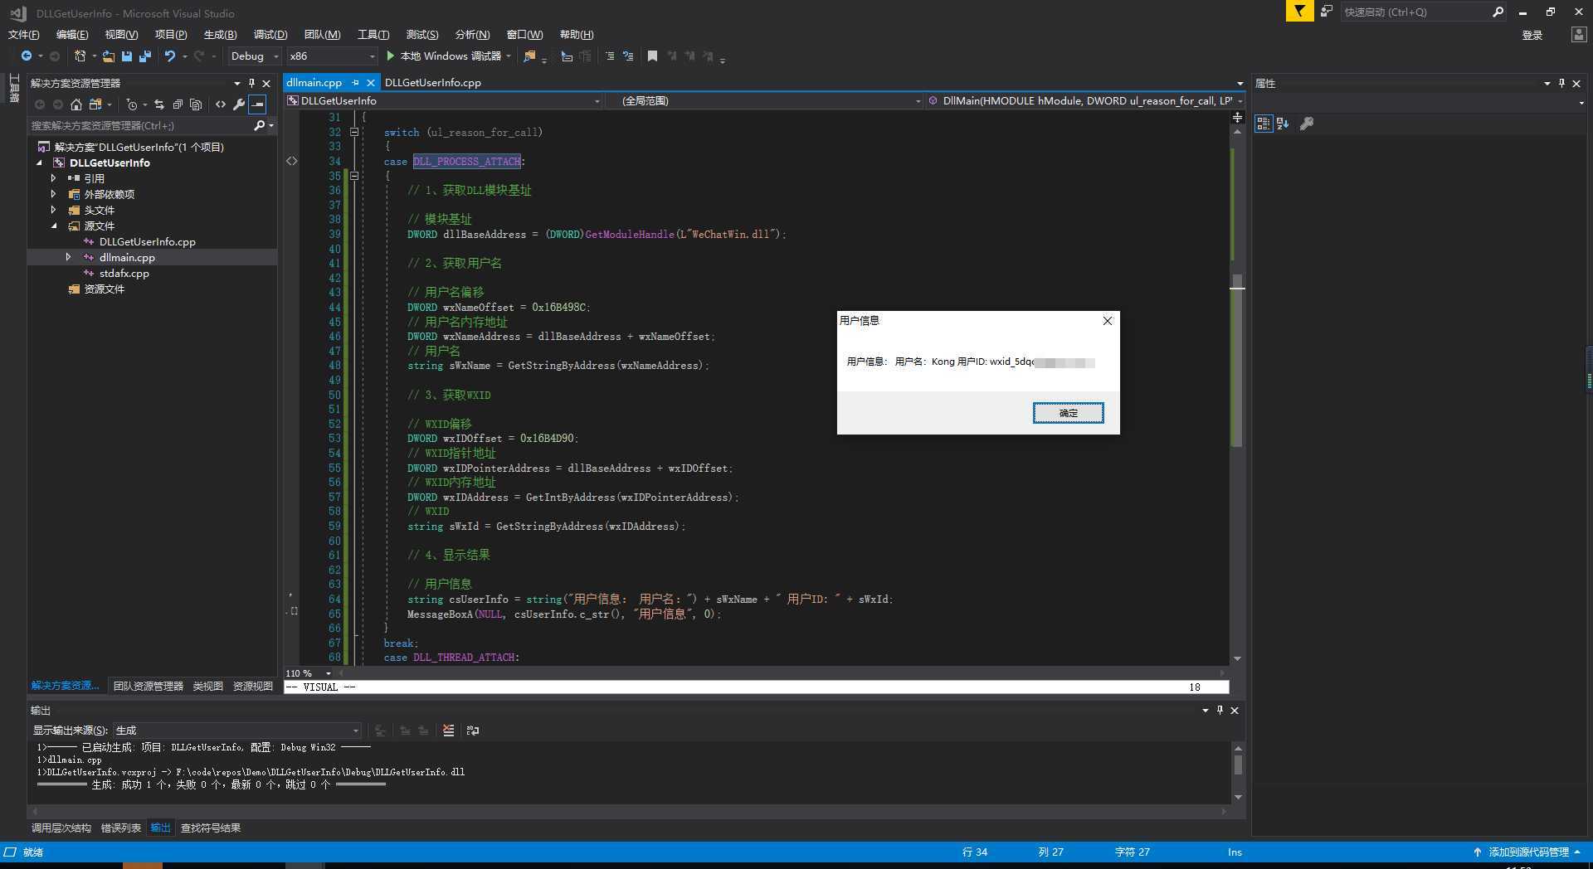The image size is (1593, 869).
Task: Click the save file icon
Action: click(127, 56)
